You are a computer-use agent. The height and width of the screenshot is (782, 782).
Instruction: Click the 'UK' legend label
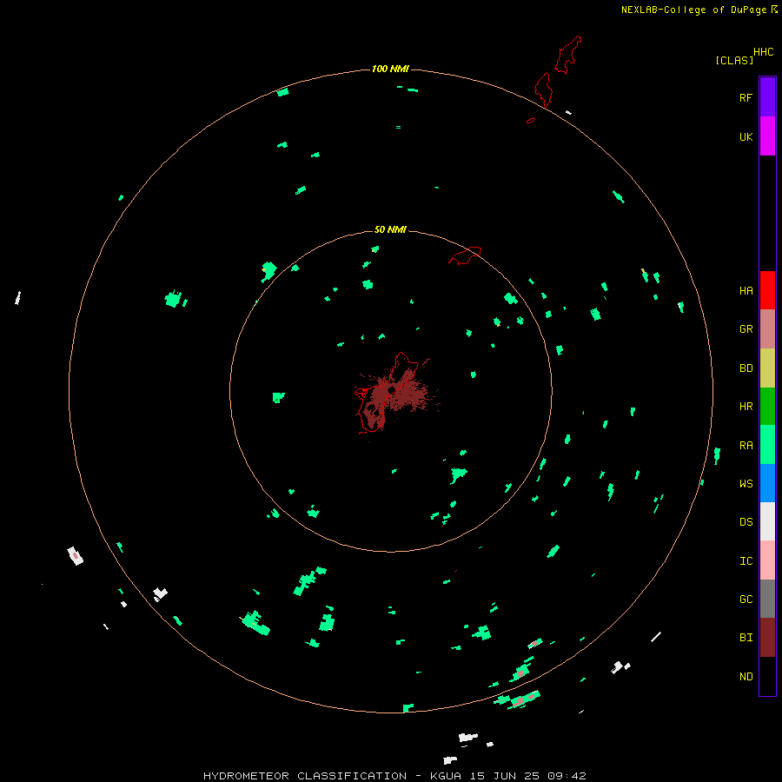(x=746, y=136)
